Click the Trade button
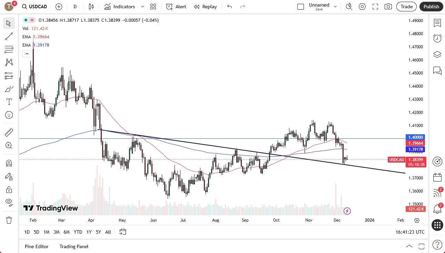The height and width of the screenshot is (253, 445). click(x=406, y=7)
